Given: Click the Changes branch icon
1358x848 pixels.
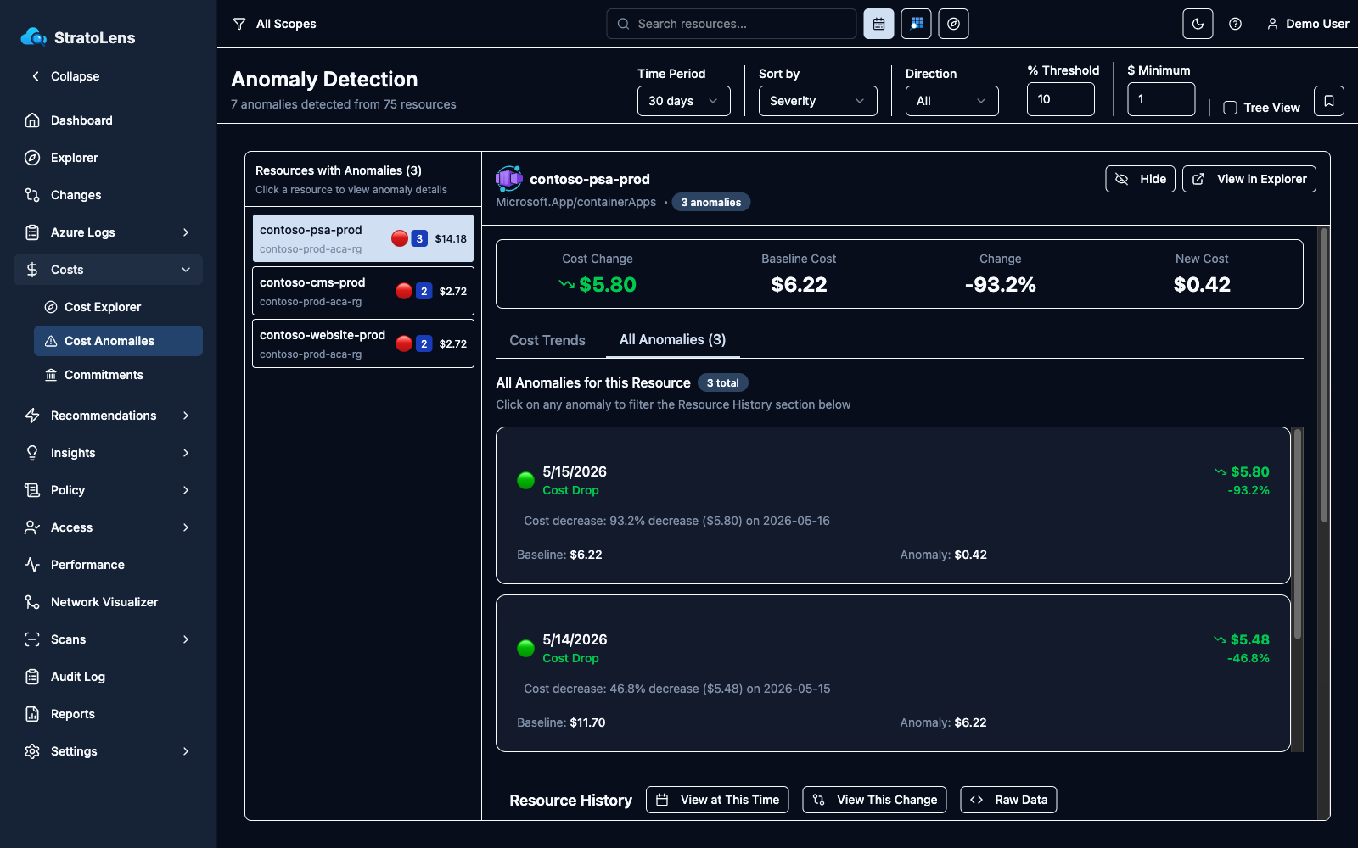Looking at the screenshot, I should click(x=32, y=195).
